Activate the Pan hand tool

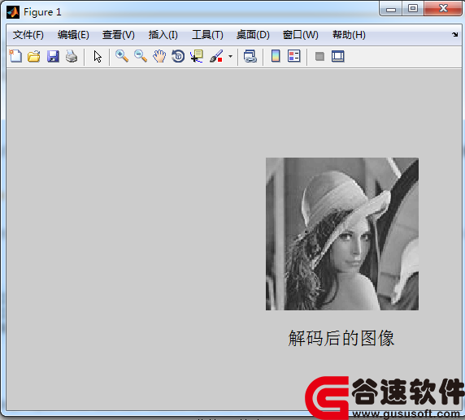[x=159, y=56]
